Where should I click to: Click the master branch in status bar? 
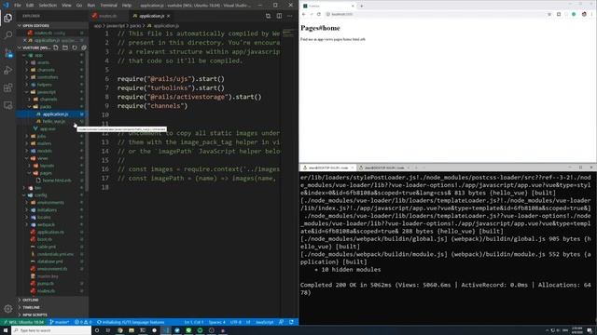click(x=59, y=322)
